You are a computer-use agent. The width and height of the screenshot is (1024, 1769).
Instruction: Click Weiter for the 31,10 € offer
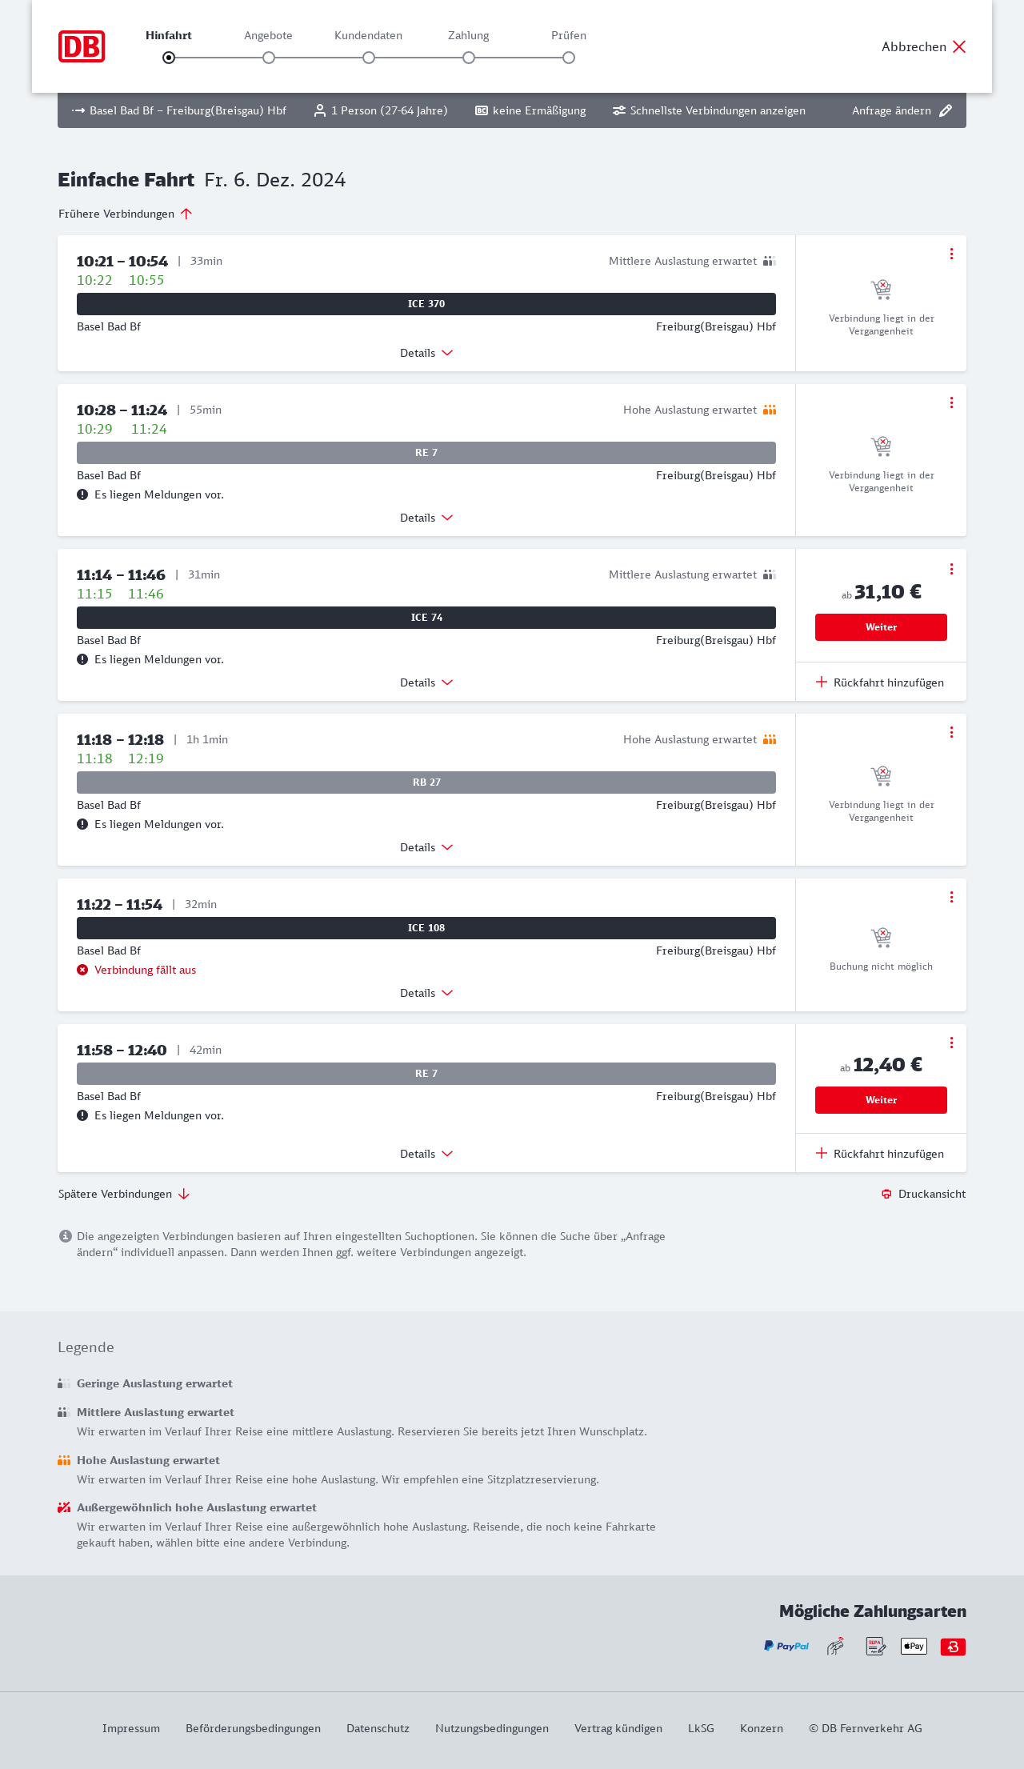(x=881, y=627)
